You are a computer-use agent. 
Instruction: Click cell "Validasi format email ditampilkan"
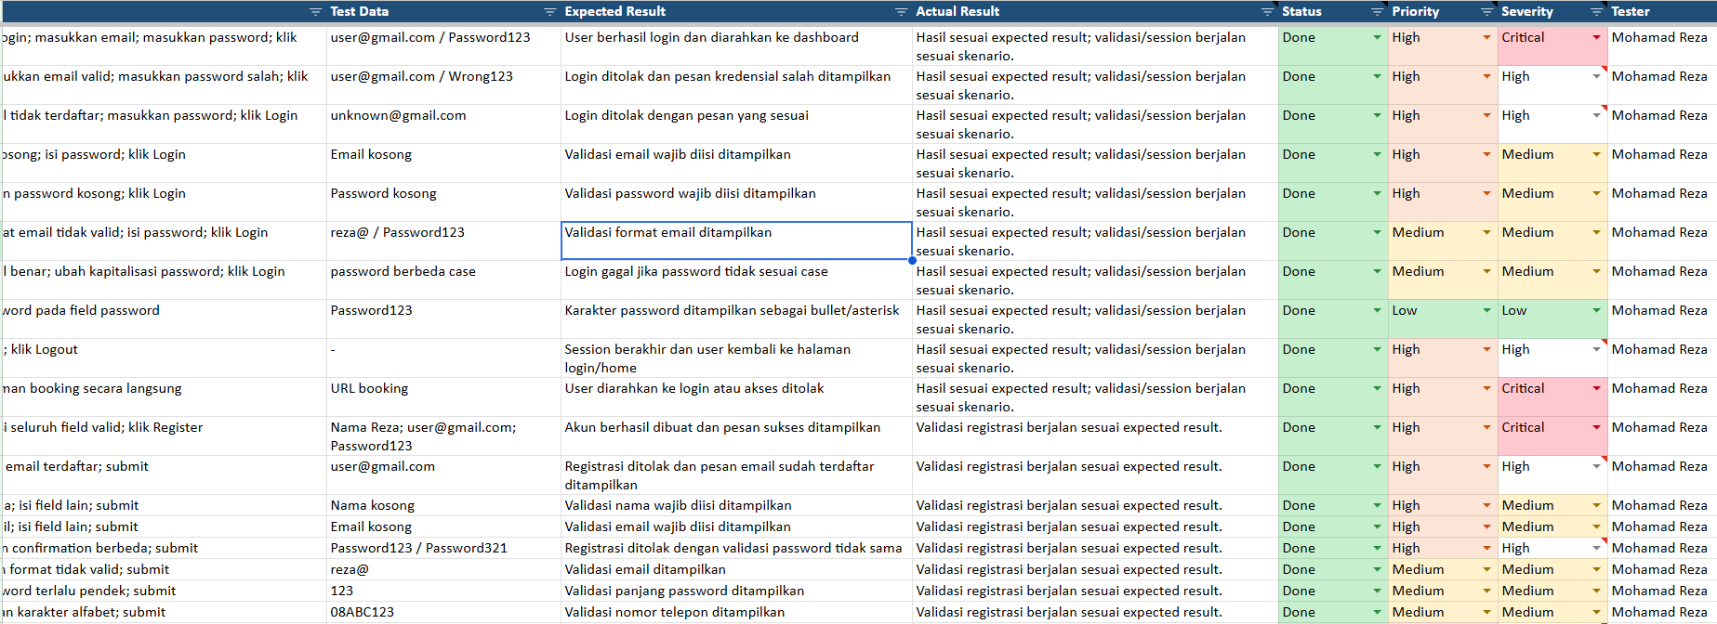click(736, 241)
